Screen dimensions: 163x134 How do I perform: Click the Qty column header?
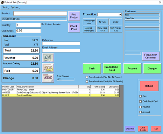(x=84, y=87)
